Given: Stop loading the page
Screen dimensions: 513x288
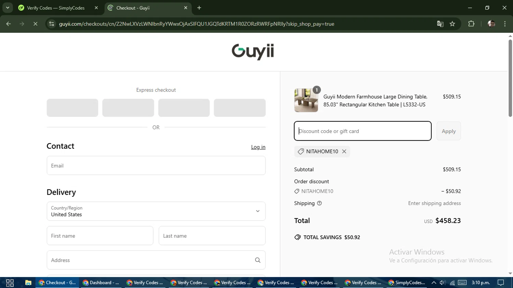Looking at the screenshot, I should pyautogui.click(x=35, y=24).
